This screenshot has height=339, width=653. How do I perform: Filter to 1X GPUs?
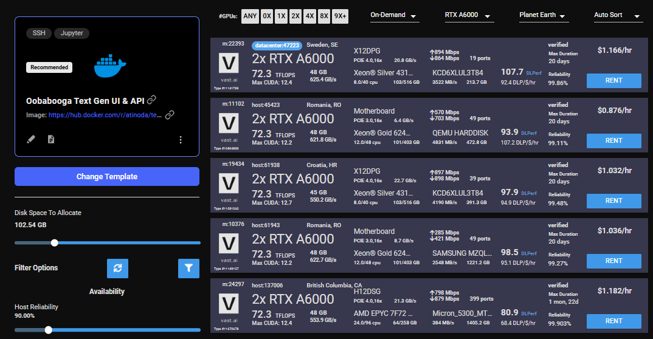click(281, 16)
